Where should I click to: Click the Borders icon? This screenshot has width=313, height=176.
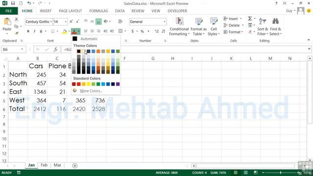pyautogui.click(x=52, y=31)
